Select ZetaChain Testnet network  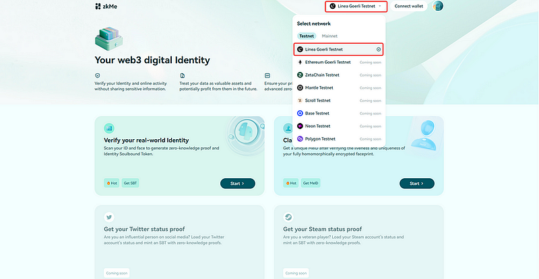tap(339, 75)
